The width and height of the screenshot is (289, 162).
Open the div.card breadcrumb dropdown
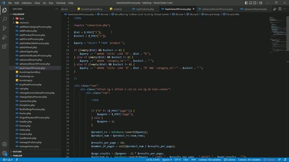[192, 14]
